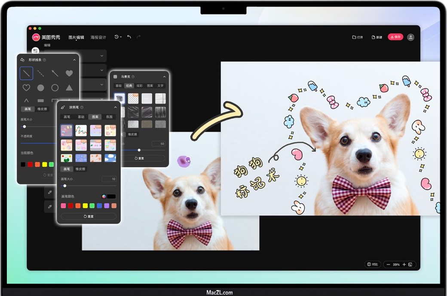Collapse the 马赛克 mosaic panel

point(164,77)
